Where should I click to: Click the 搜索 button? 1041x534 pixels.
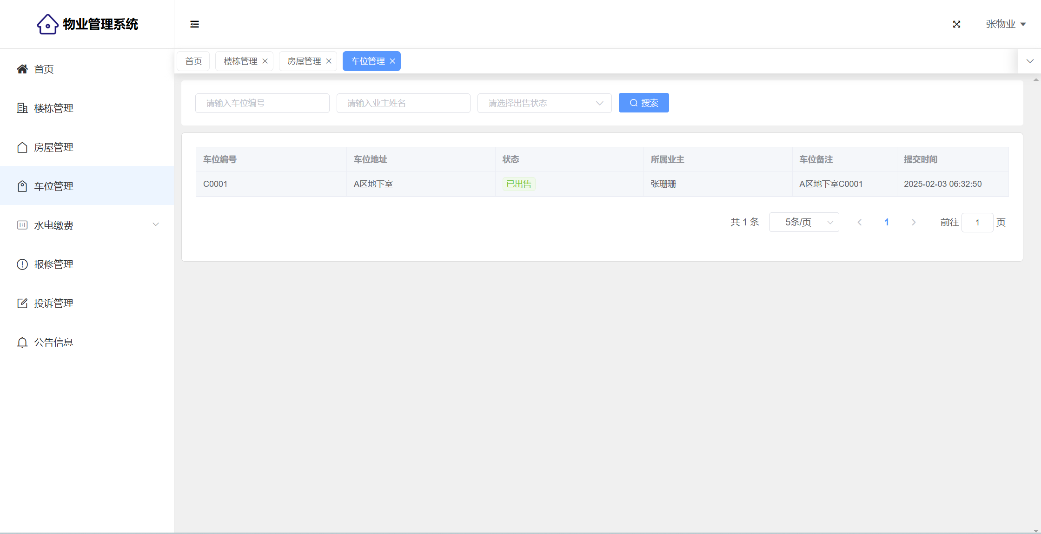[643, 103]
